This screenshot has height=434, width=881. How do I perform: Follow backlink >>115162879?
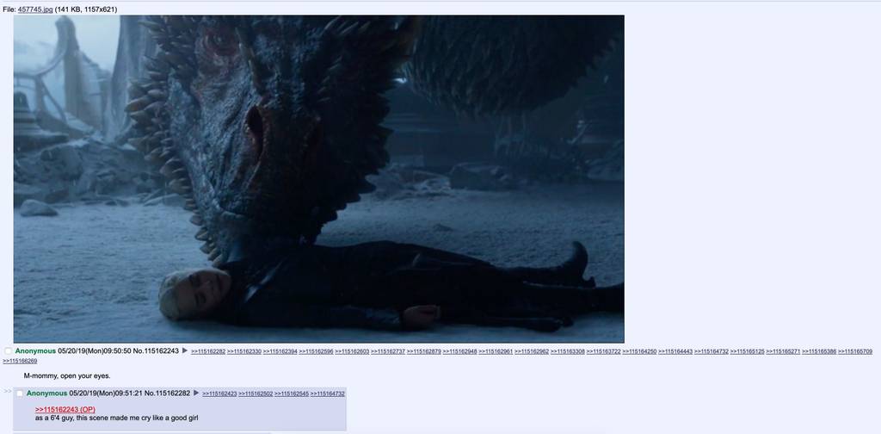point(424,351)
